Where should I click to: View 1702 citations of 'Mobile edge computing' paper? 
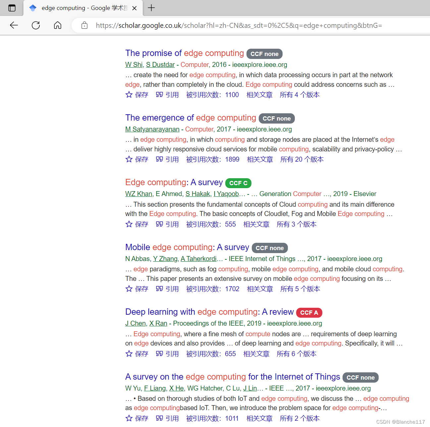click(x=213, y=289)
